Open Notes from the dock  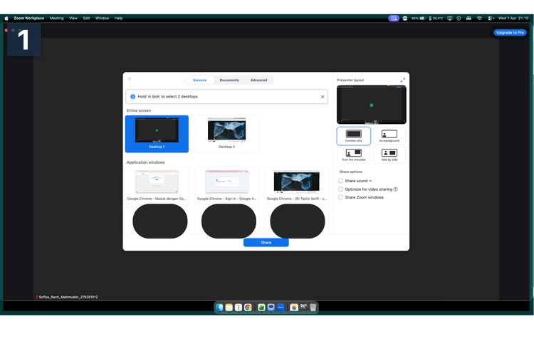click(x=229, y=308)
